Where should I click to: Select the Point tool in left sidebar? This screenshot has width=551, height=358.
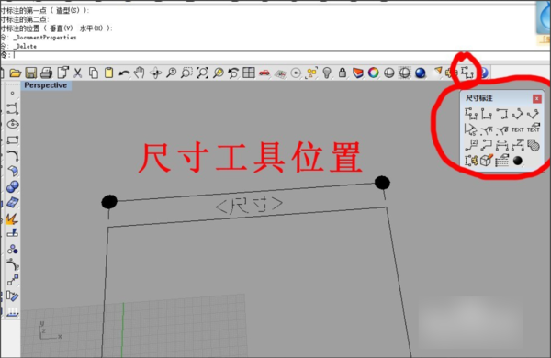point(12,93)
